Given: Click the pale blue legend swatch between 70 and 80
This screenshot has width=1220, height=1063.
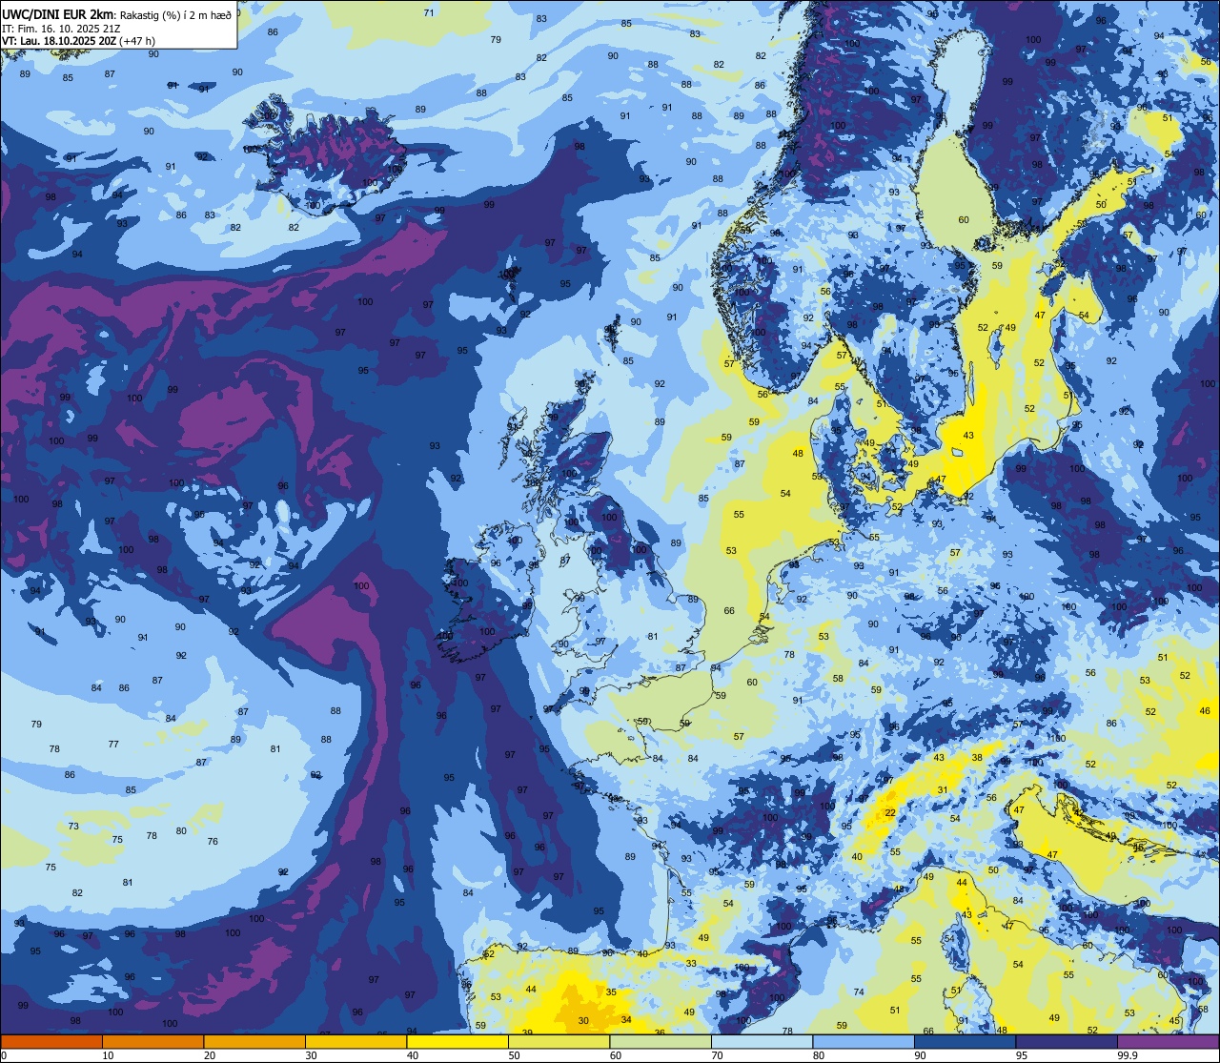Looking at the screenshot, I should [762, 1041].
